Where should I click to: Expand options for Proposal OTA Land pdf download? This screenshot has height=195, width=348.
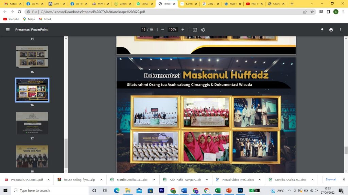tap(49, 180)
